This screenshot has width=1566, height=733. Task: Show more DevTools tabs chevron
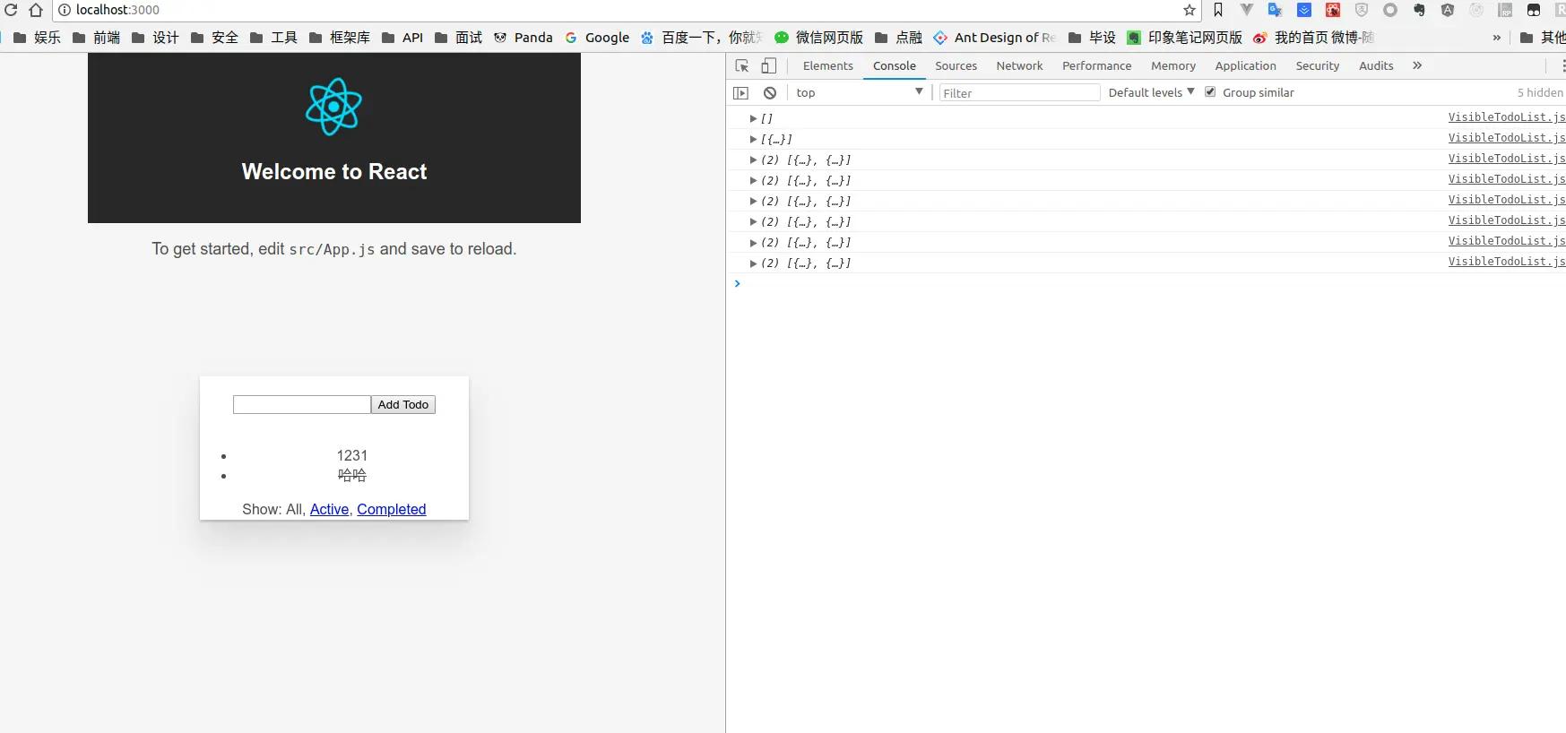[1417, 65]
